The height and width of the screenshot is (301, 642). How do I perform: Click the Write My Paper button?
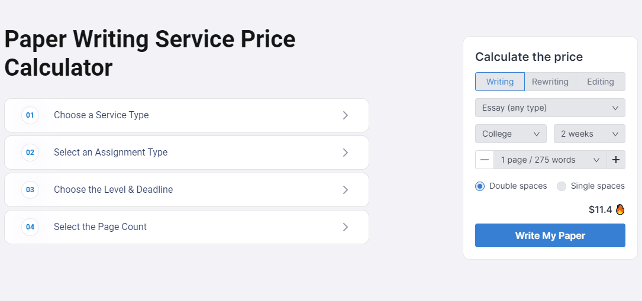point(550,235)
